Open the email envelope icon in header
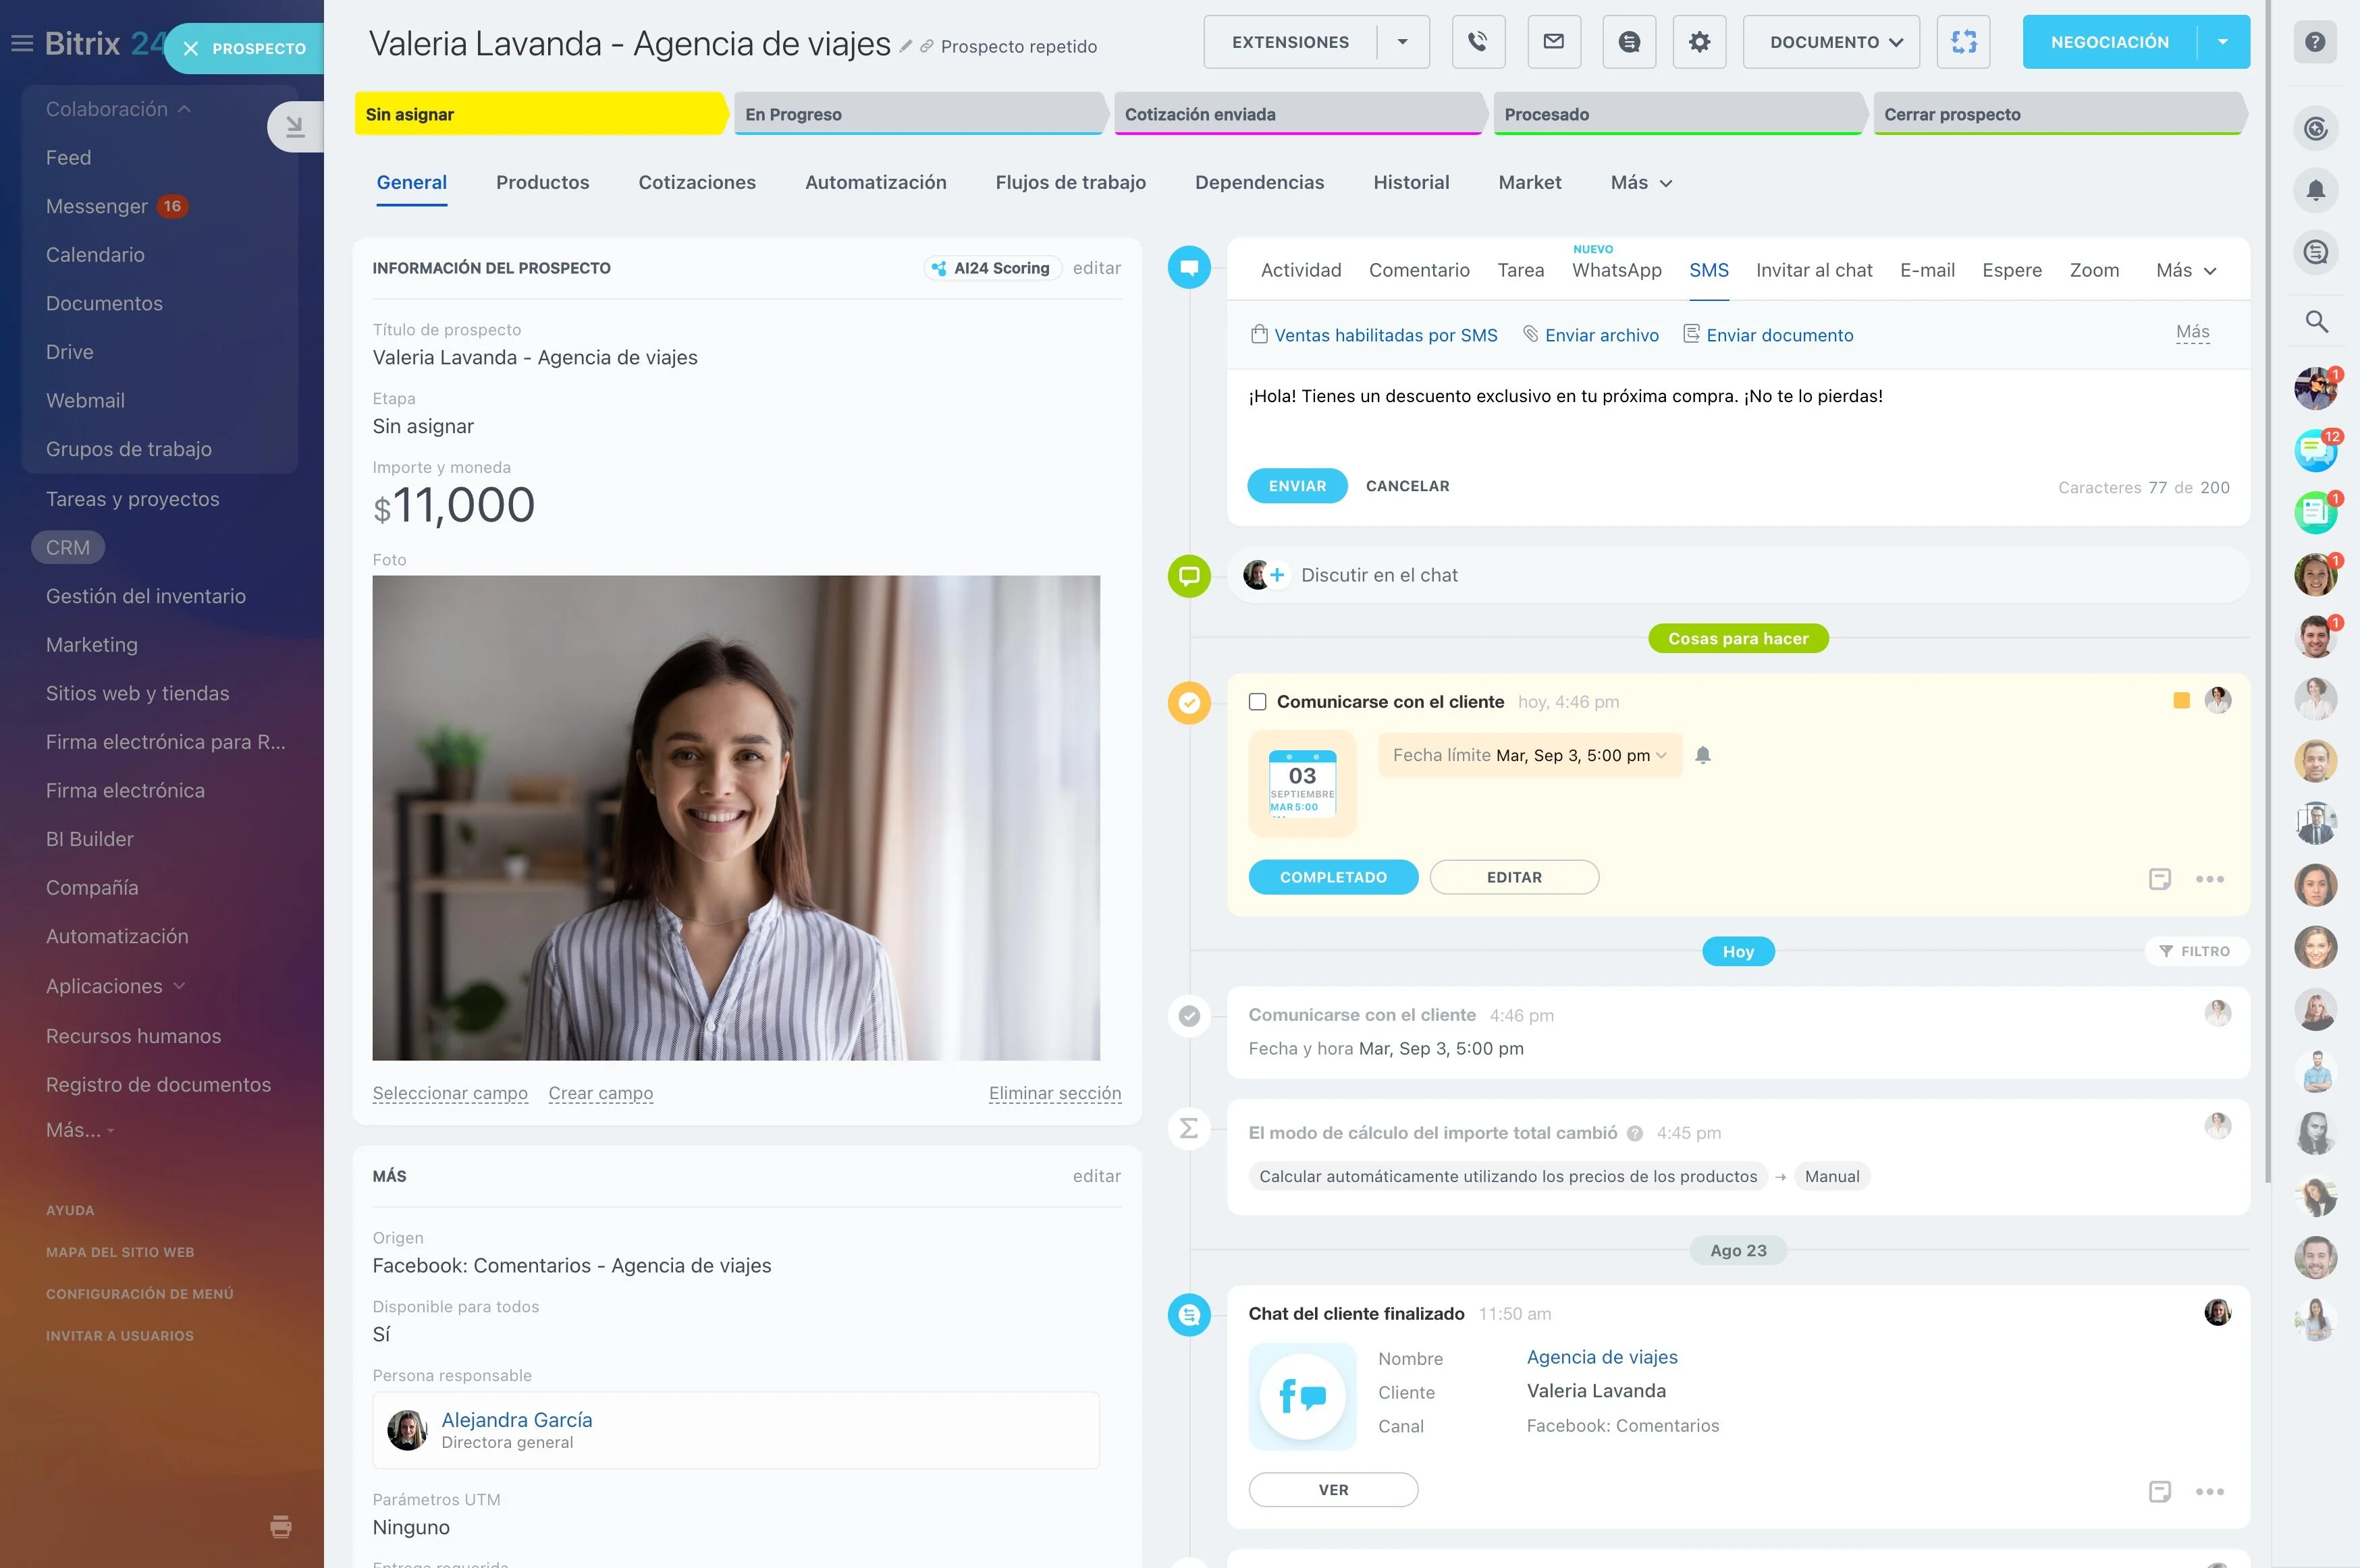Viewport: 2360px width, 1568px height. [x=1554, y=42]
